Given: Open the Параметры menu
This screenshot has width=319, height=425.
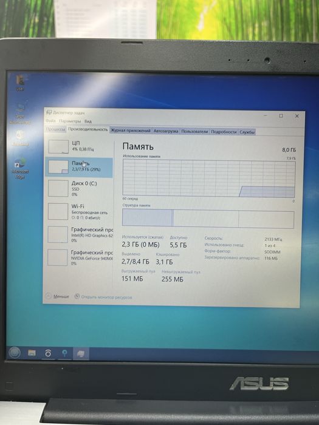Looking at the screenshot, I should coord(70,121).
